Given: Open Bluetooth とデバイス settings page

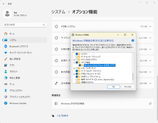Looking at the screenshot, I should click(25, 46).
